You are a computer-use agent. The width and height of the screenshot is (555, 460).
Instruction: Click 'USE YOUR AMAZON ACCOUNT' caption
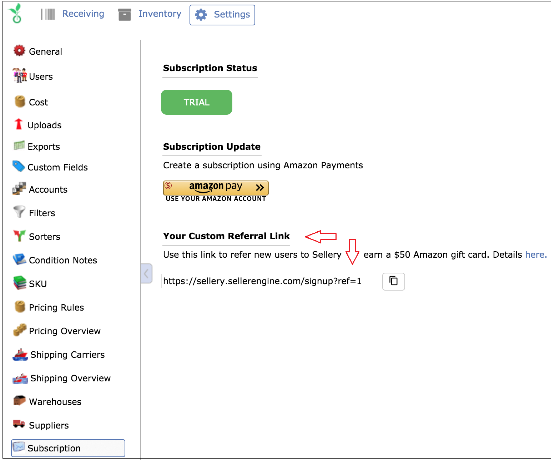[216, 199]
